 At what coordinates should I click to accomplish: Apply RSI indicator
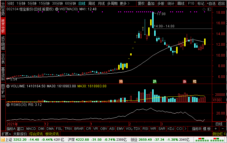tap(145, 129)
